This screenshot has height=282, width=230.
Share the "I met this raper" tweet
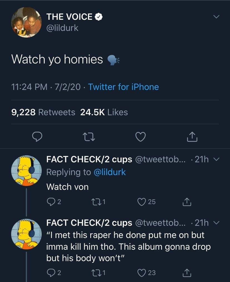186,273
